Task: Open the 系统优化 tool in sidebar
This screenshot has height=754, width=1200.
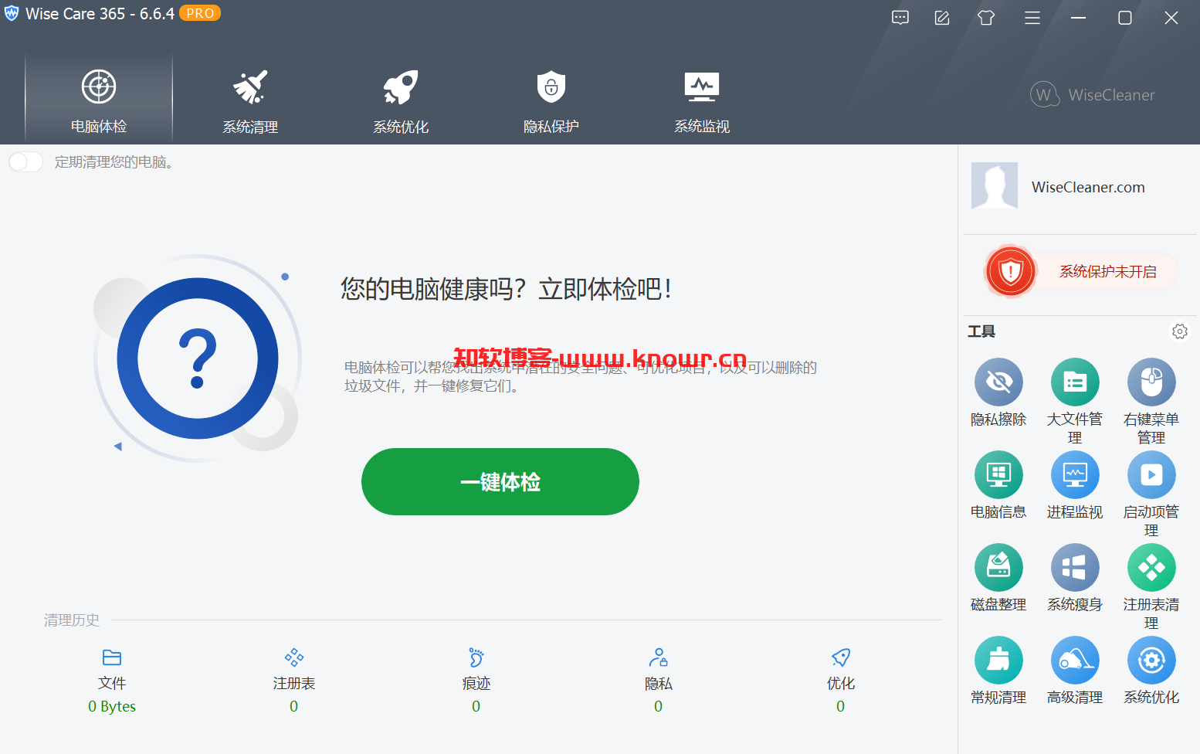Action: pos(1151,671)
